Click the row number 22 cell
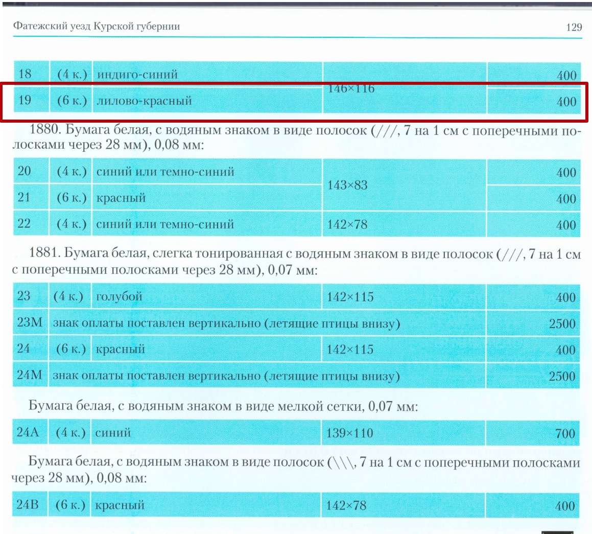The width and height of the screenshot is (592, 534). click(x=25, y=224)
